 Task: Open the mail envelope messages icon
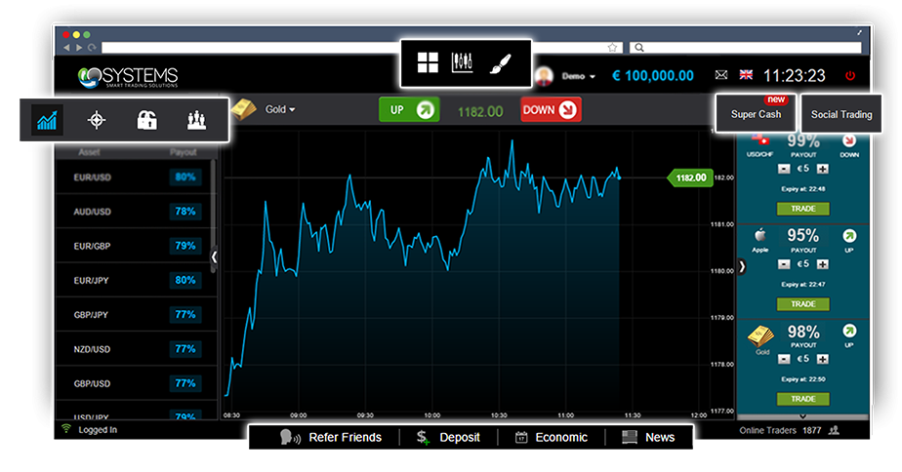point(721,76)
